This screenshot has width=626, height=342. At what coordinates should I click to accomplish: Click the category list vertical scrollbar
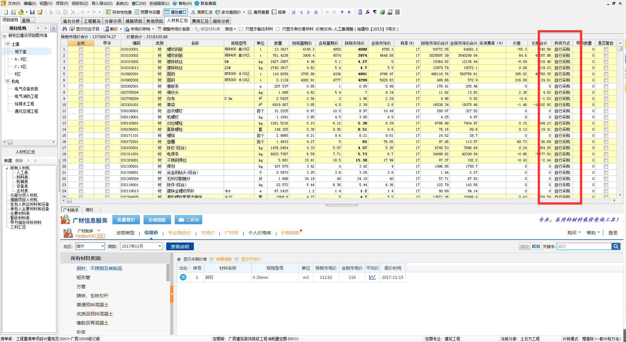(168, 273)
